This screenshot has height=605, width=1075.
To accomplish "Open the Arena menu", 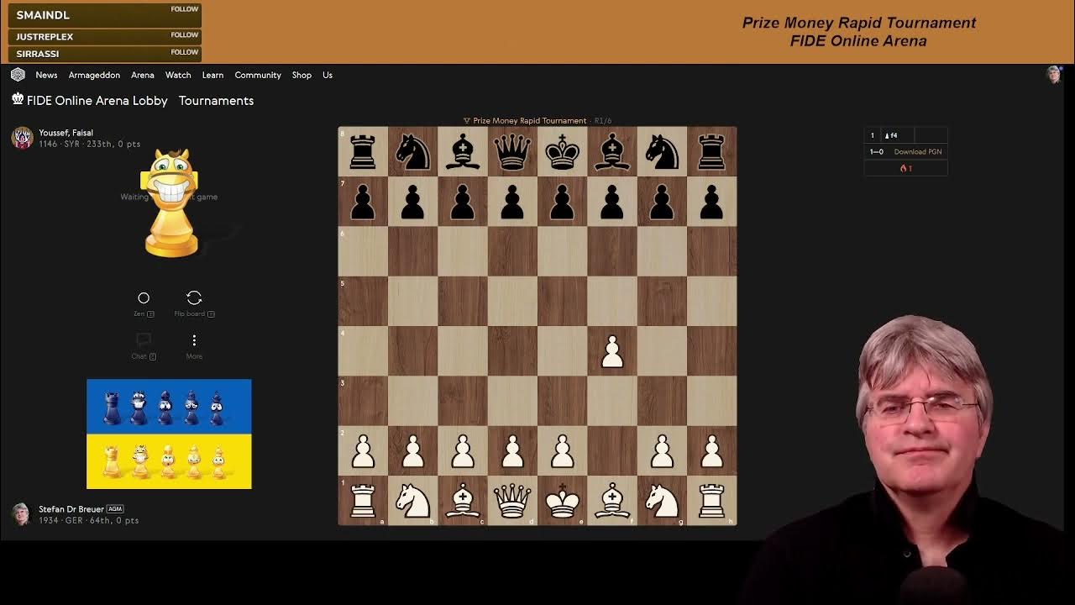I will click(x=142, y=75).
